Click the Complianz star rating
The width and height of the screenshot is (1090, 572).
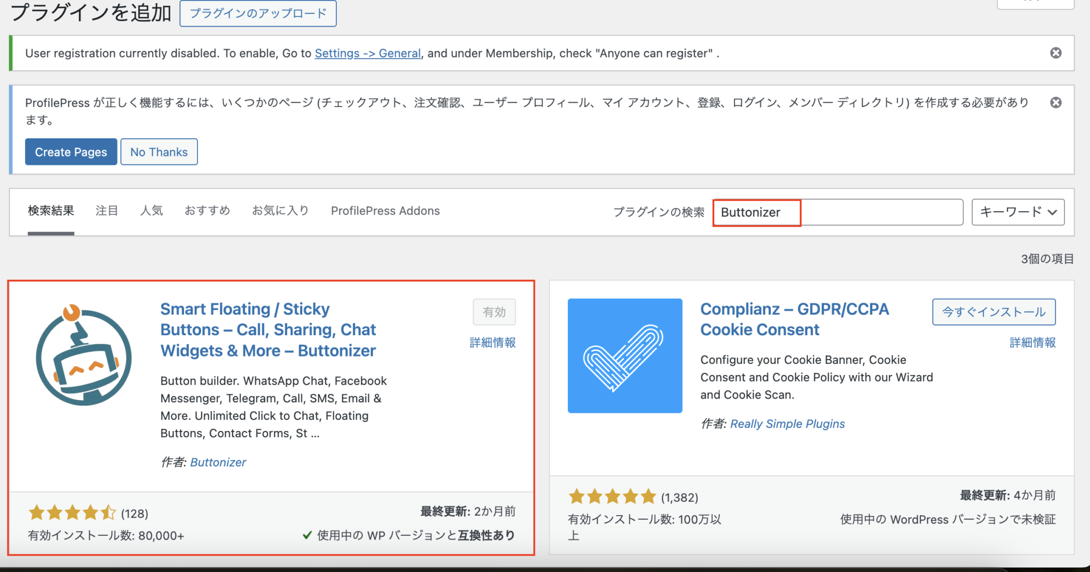(612, 496)
